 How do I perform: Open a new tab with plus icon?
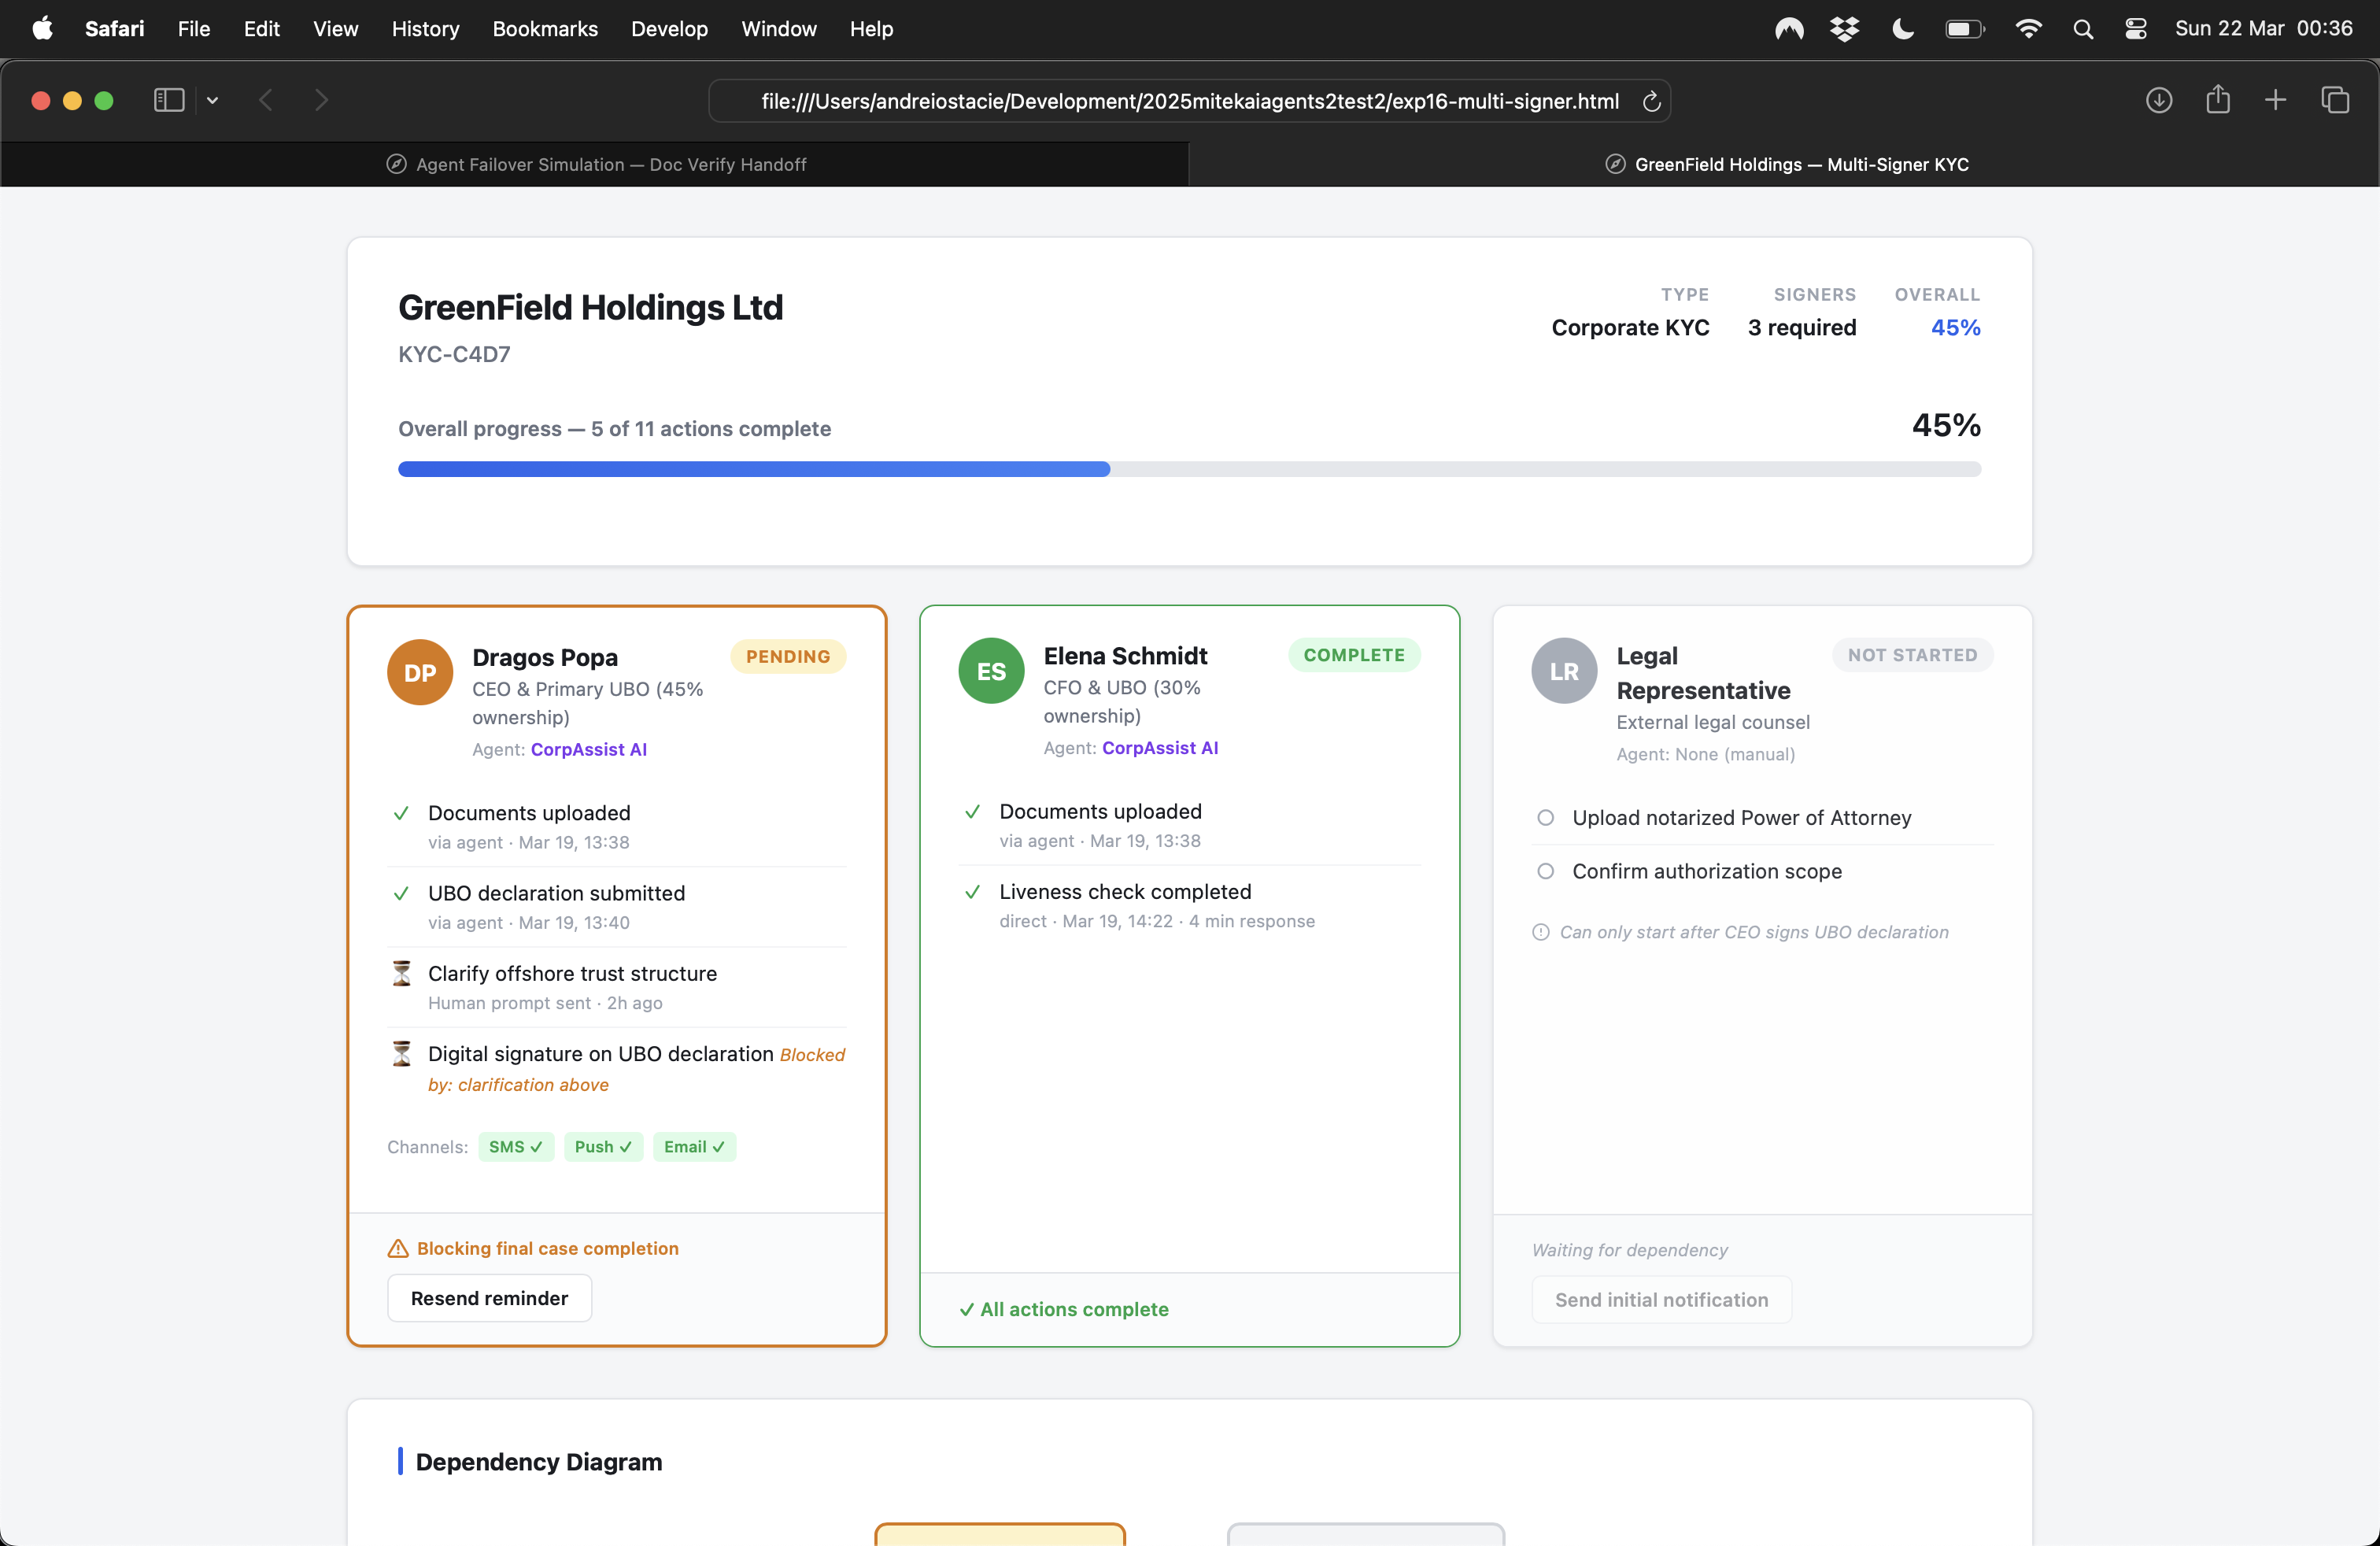[x=2275, y=100]
